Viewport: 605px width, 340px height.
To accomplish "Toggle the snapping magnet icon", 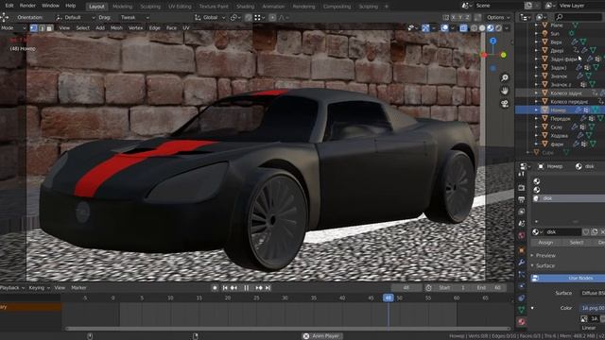I will coord(249,17).
